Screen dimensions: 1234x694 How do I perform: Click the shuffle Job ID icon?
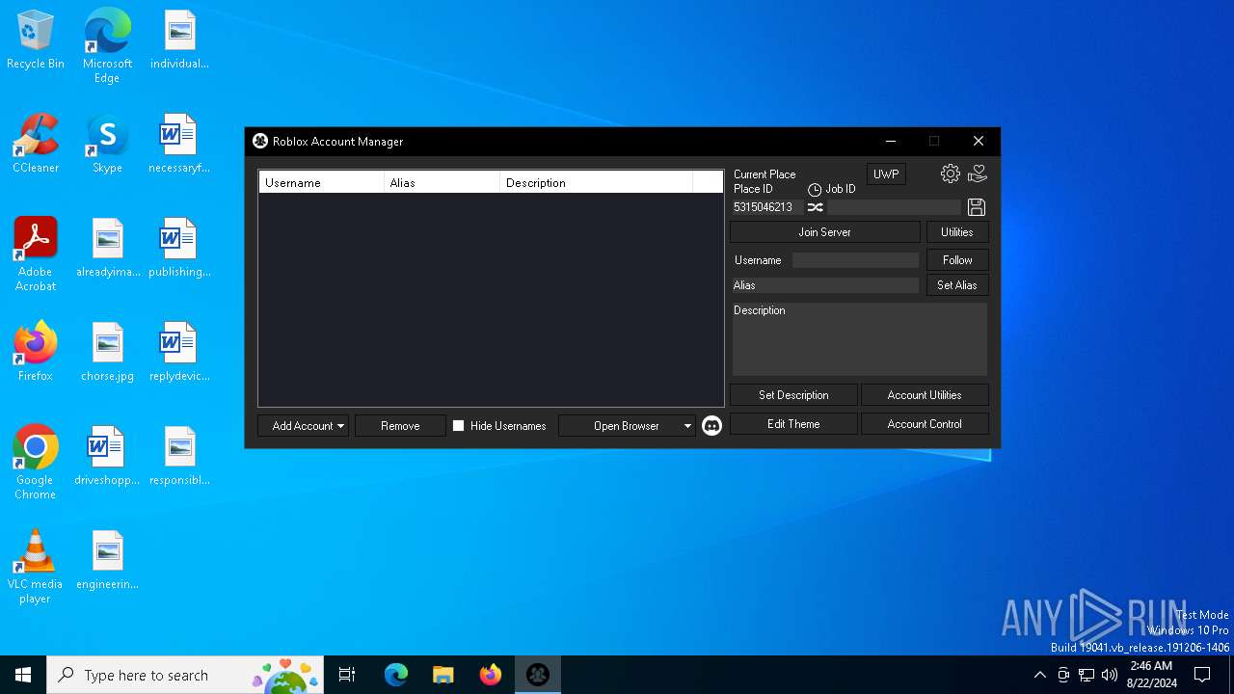(x=816, y=207)
